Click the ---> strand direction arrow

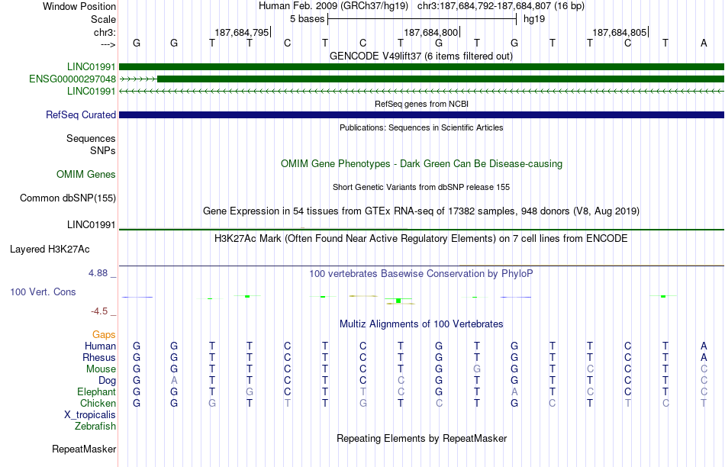[108, 44]
